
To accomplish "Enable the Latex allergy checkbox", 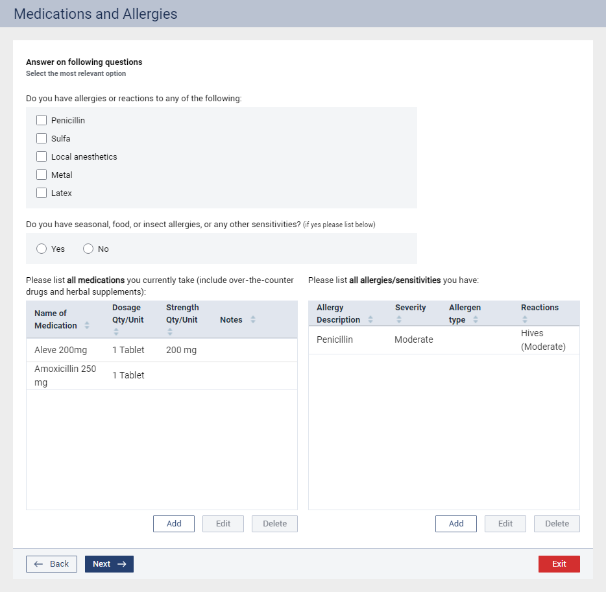I will coord(42,193).
